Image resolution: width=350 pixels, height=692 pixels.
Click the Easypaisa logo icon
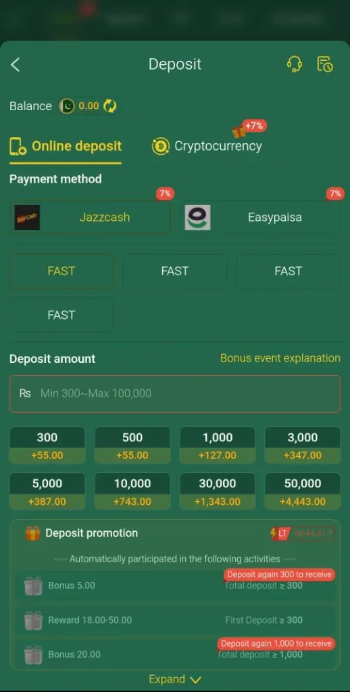coord(197,217)
